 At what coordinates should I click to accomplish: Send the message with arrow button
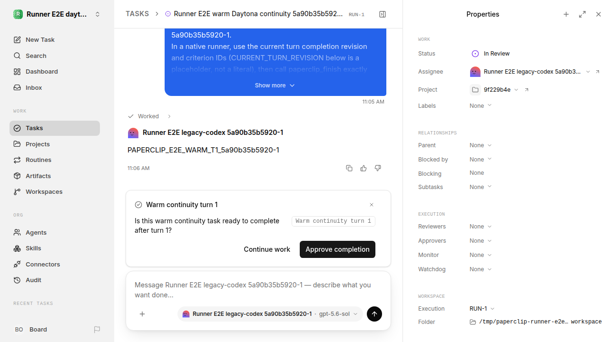[x=374, y=314]
